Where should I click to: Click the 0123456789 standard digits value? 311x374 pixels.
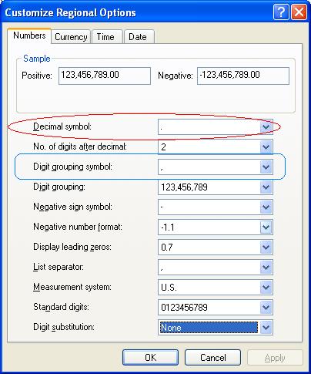coord(184,308)
